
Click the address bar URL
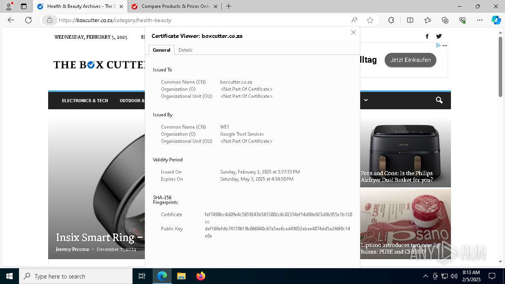click(115, 20)
